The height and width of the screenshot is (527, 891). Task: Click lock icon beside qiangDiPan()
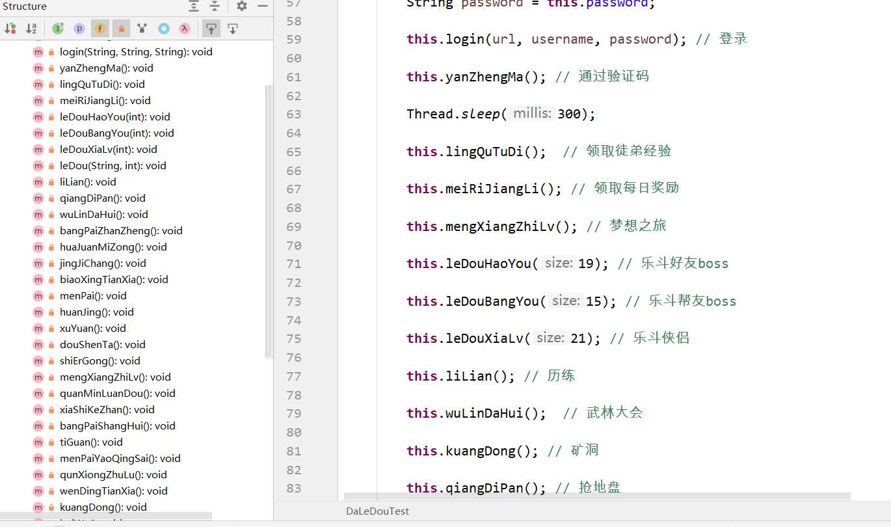[x=51, y=198]
